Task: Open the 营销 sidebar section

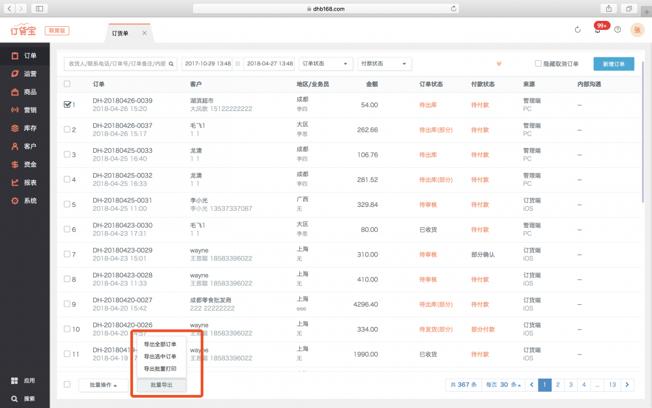Action: (x=24, y=110)
